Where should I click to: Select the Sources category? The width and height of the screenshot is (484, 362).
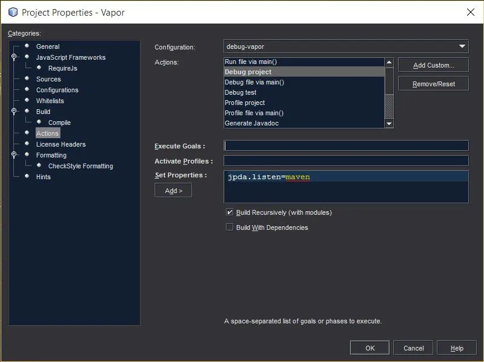pos(48,79)
